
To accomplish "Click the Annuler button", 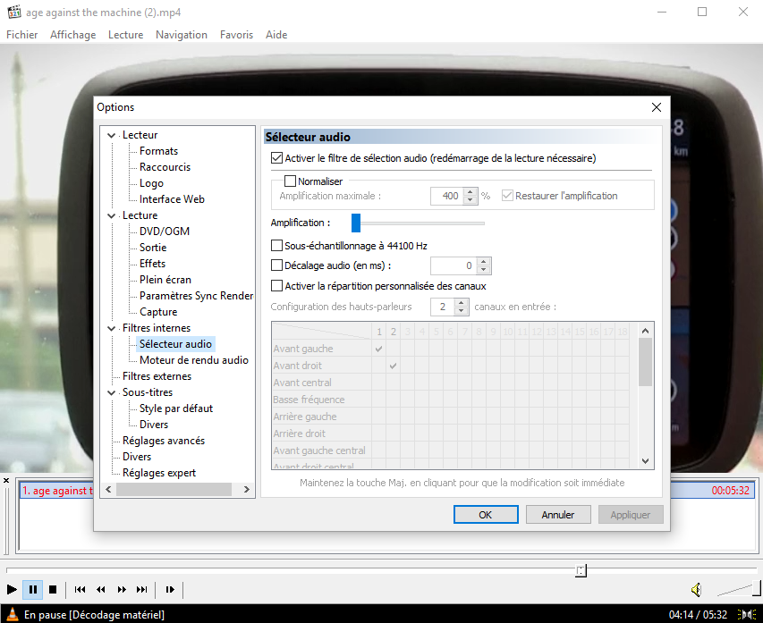I will click(x=557, y=515).
